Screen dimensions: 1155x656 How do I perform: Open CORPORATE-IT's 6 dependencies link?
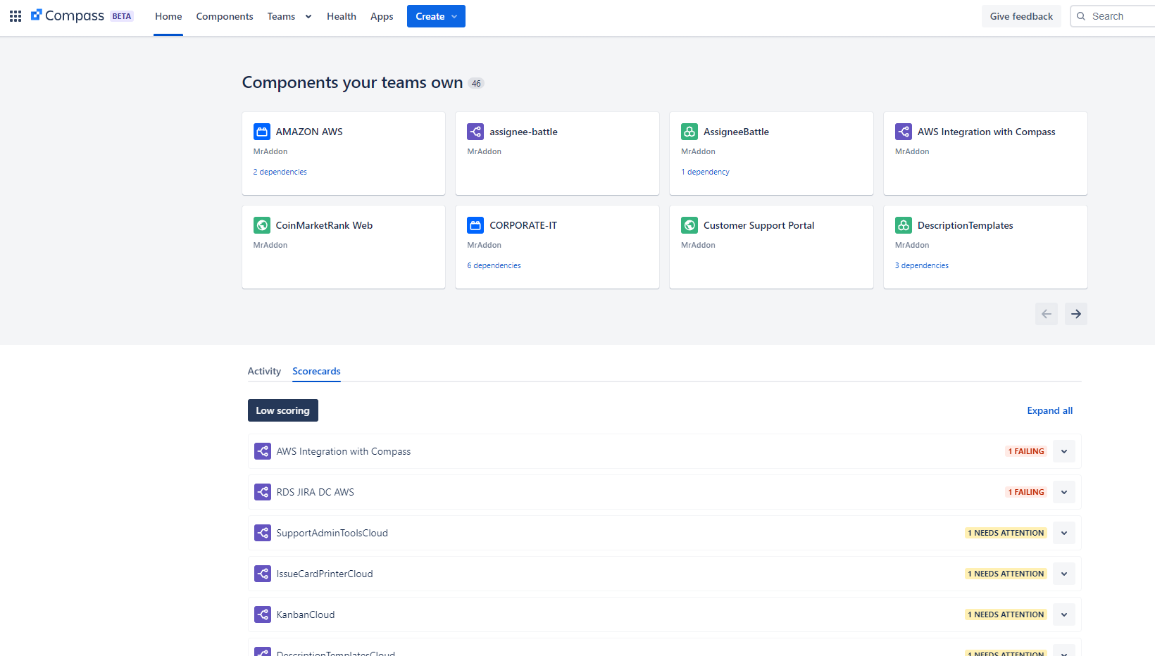coord(493,265)
